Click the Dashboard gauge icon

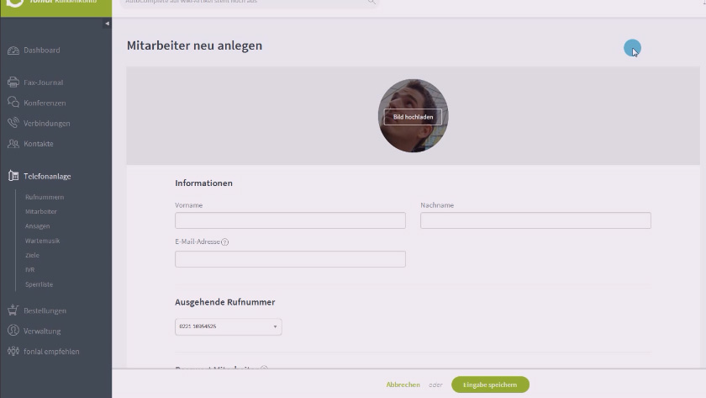coord(13,50)
